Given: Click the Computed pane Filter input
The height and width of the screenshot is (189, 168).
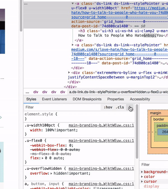Looking at the screenshot, I should click(x=154, y=165).
